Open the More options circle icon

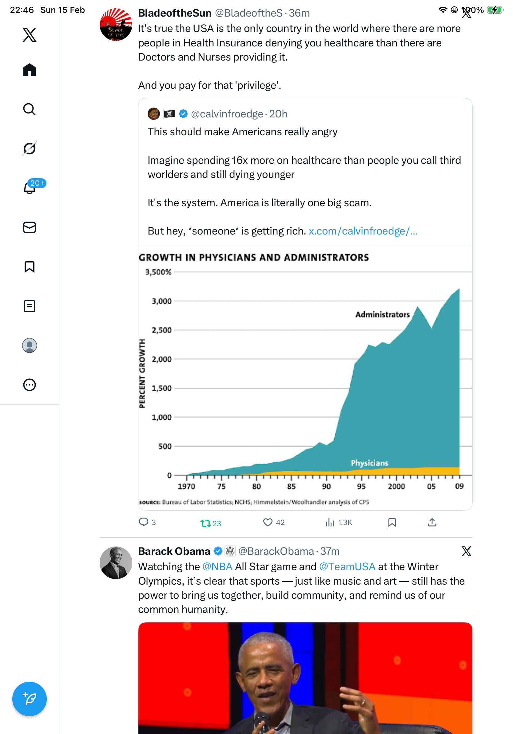(x=30, y=385)
